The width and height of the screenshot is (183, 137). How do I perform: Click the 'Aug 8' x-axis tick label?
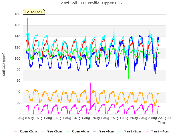point(23,118)
